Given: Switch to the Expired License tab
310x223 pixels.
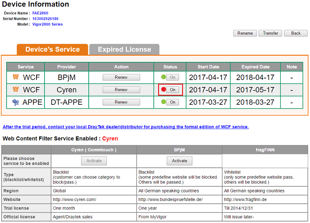Looking at the screenshot, I should (x=124, y=49).
